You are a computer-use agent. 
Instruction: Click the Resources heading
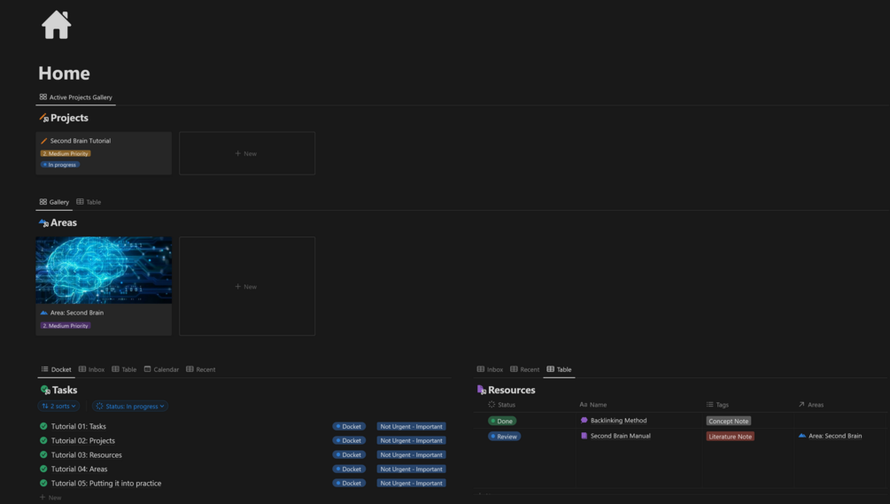[511, 390]
